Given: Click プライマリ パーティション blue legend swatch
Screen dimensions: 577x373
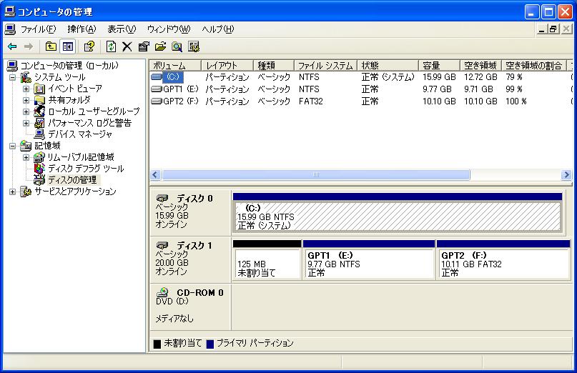Looking at the screenshot, I should coord(210,344).
